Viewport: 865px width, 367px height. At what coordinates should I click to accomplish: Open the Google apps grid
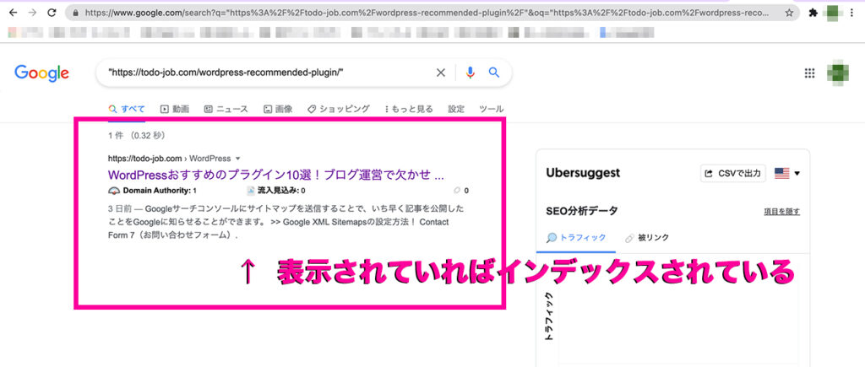point(810,73)
